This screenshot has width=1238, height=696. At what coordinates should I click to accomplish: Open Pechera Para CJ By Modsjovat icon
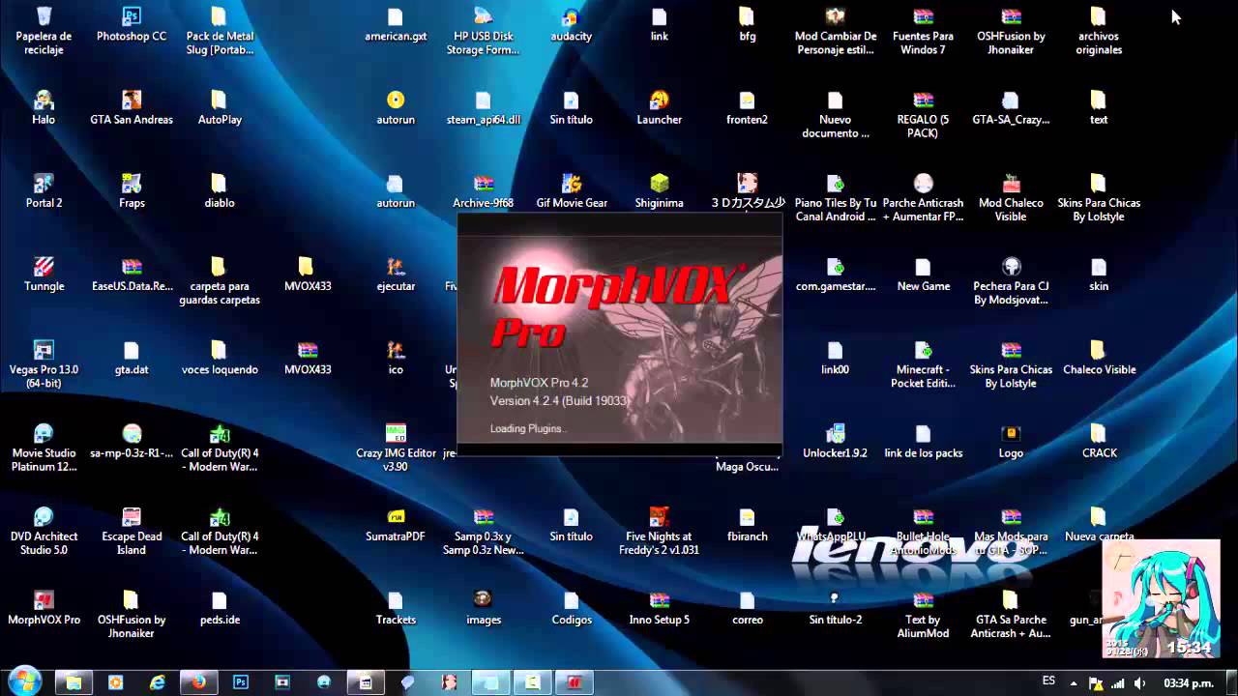(x=1011, y=280)
